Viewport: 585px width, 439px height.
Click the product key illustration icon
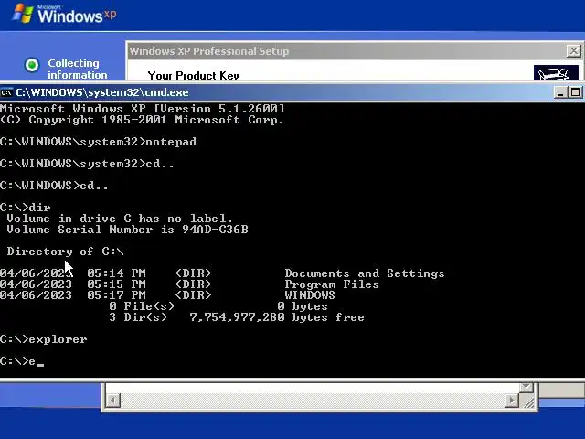point(556,73)
